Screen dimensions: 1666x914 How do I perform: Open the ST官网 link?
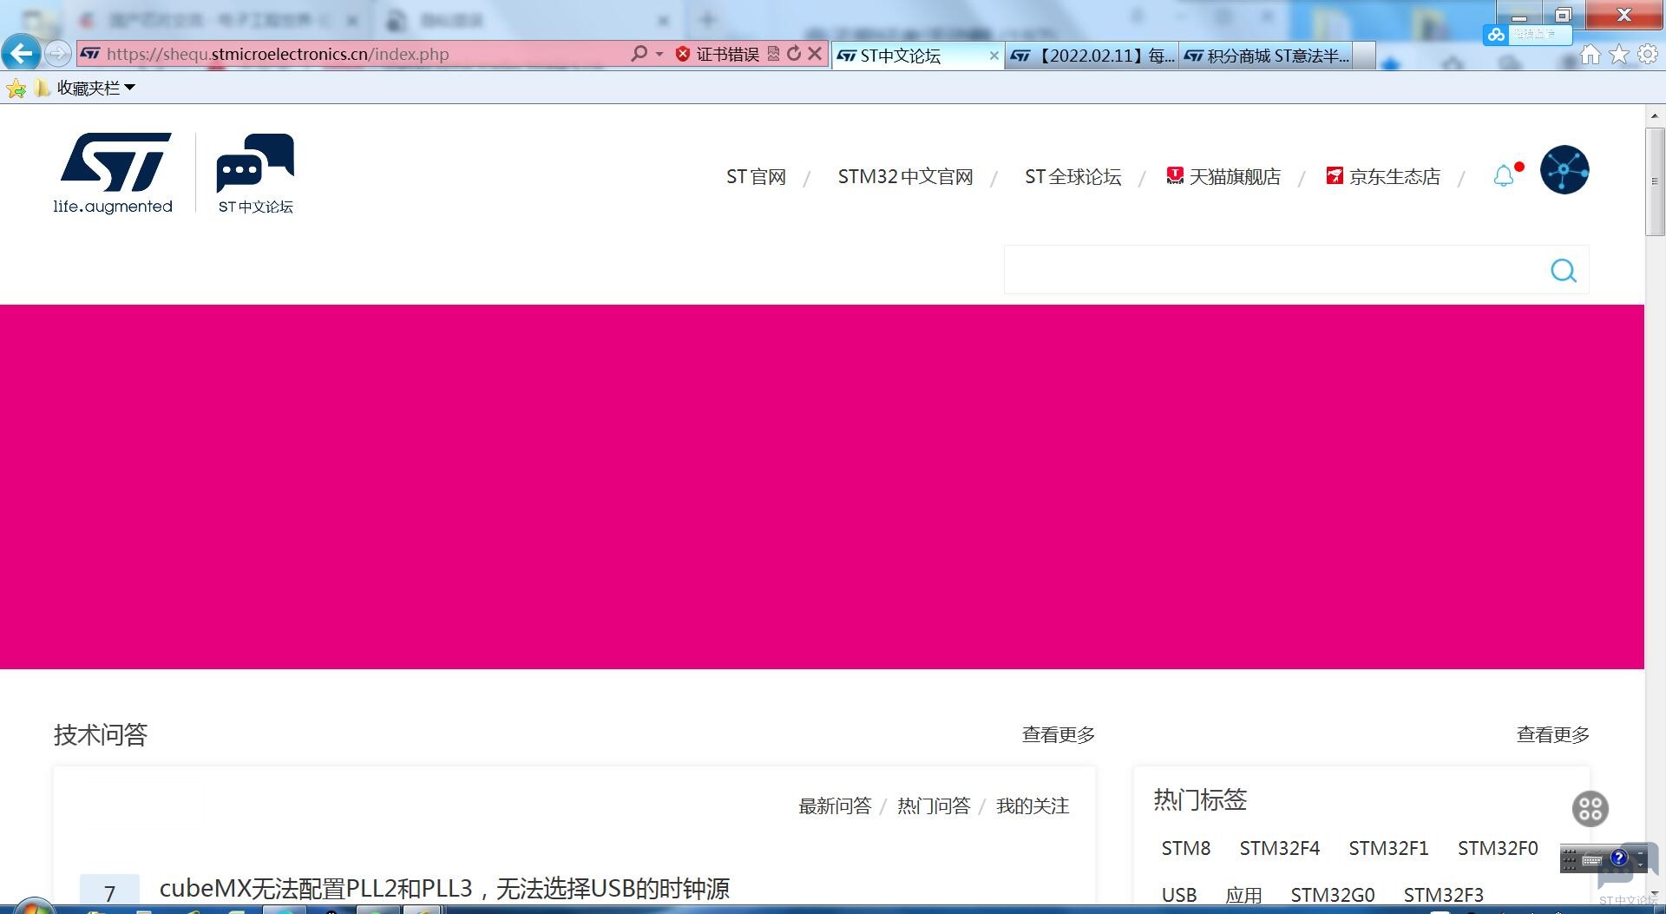click(756, 177)
